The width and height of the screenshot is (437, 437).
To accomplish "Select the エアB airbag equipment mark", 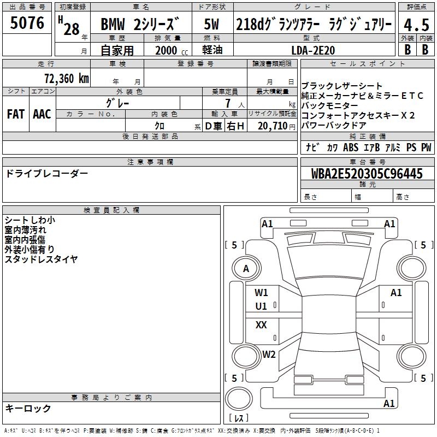I will (x=372, y=147).
